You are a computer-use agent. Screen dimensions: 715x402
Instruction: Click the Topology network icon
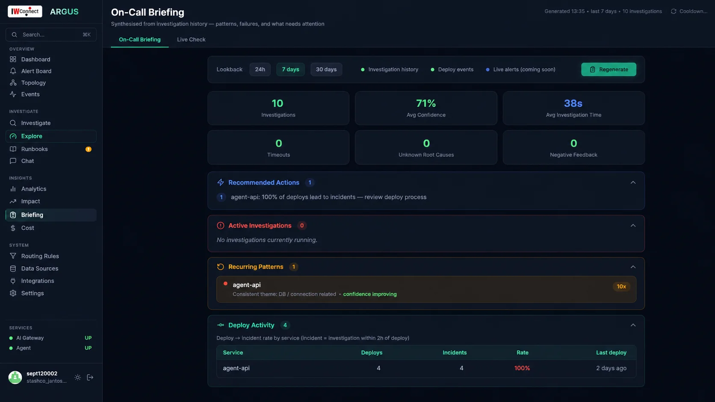(13, 82)
